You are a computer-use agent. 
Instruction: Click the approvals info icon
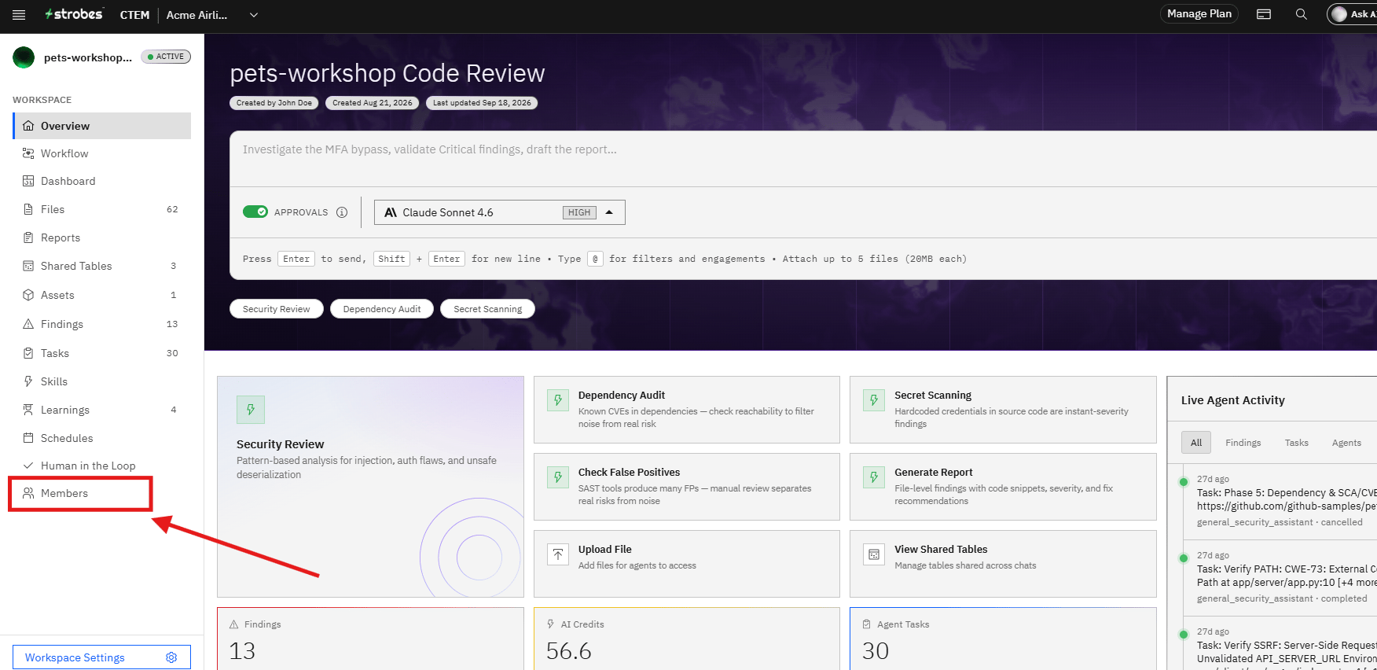click(x=342, y=212)
